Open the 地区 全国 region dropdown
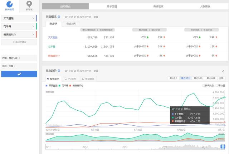Image resolution: width=229 pixels, height=154 pixels. point(19,66)
